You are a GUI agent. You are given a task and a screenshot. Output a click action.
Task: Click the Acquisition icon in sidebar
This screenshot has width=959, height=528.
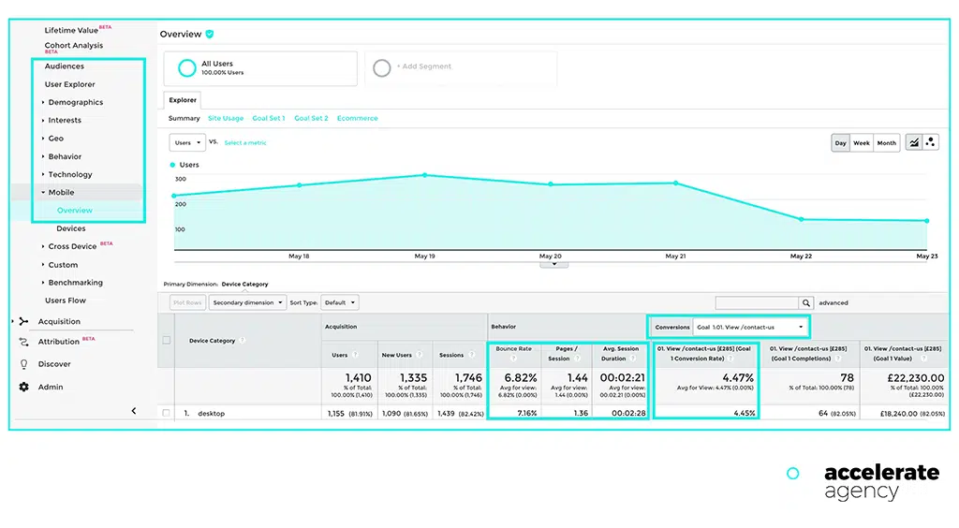pos(24,321)
